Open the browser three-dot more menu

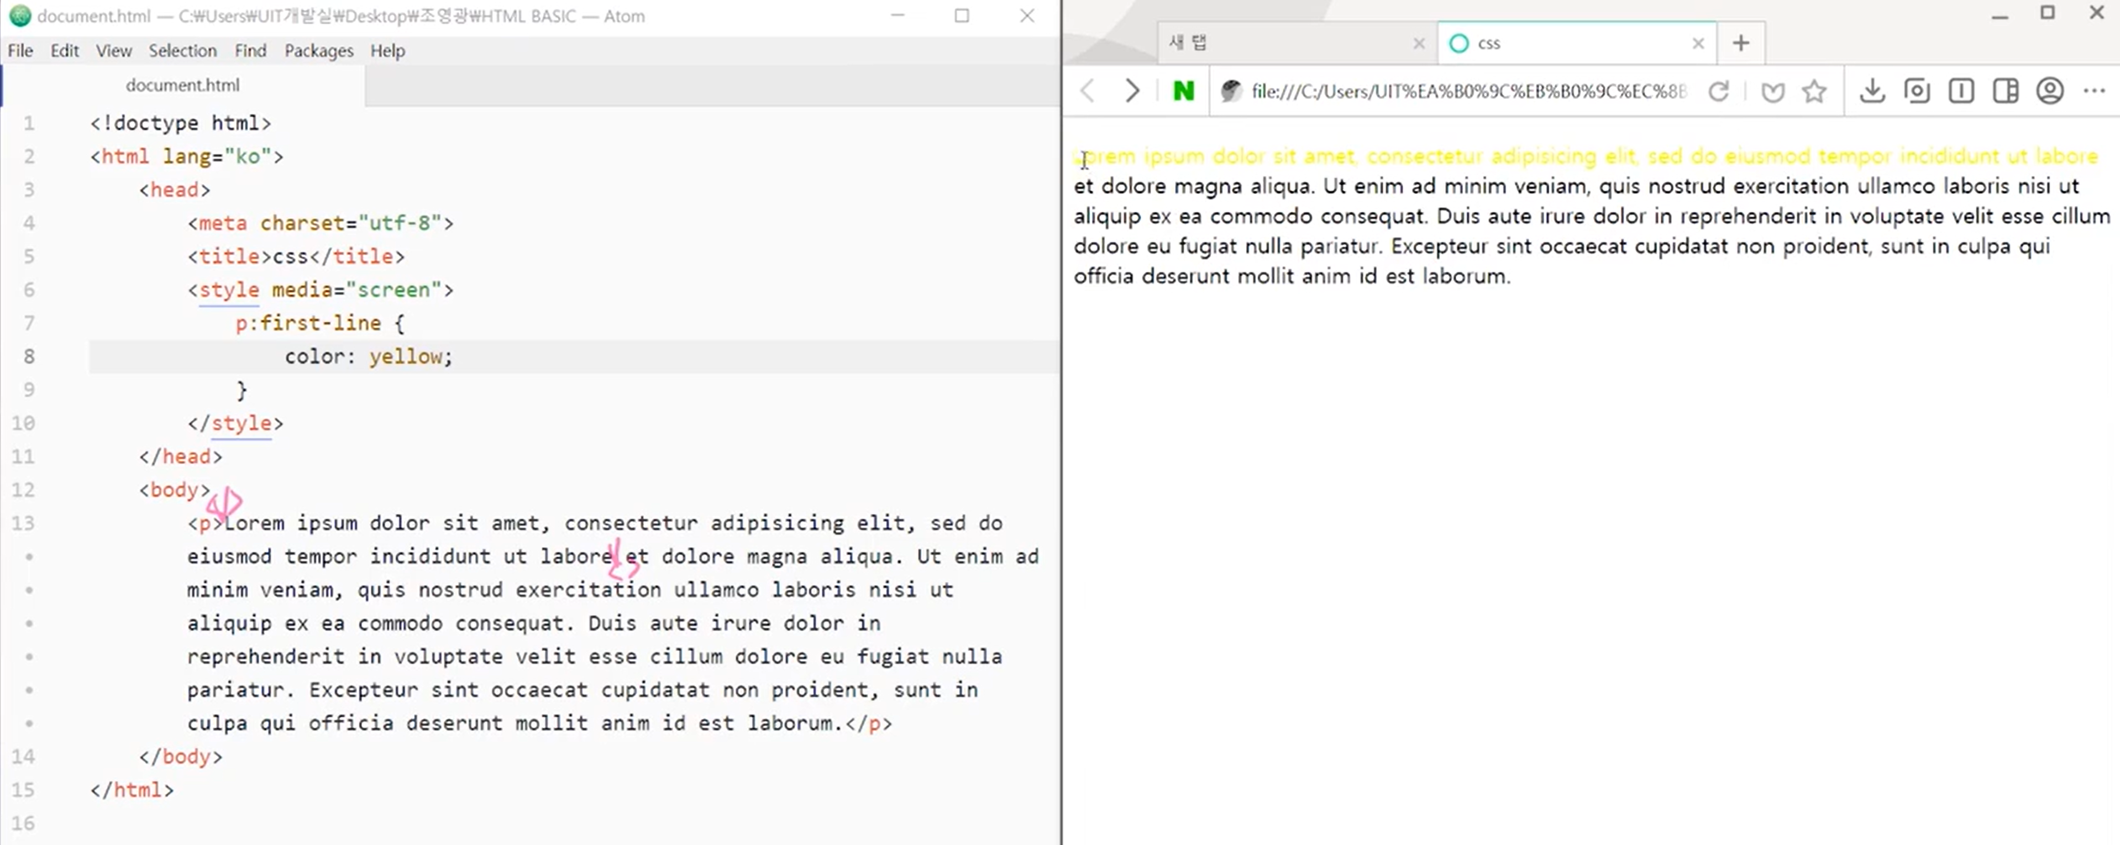(x=2095, y=91)
